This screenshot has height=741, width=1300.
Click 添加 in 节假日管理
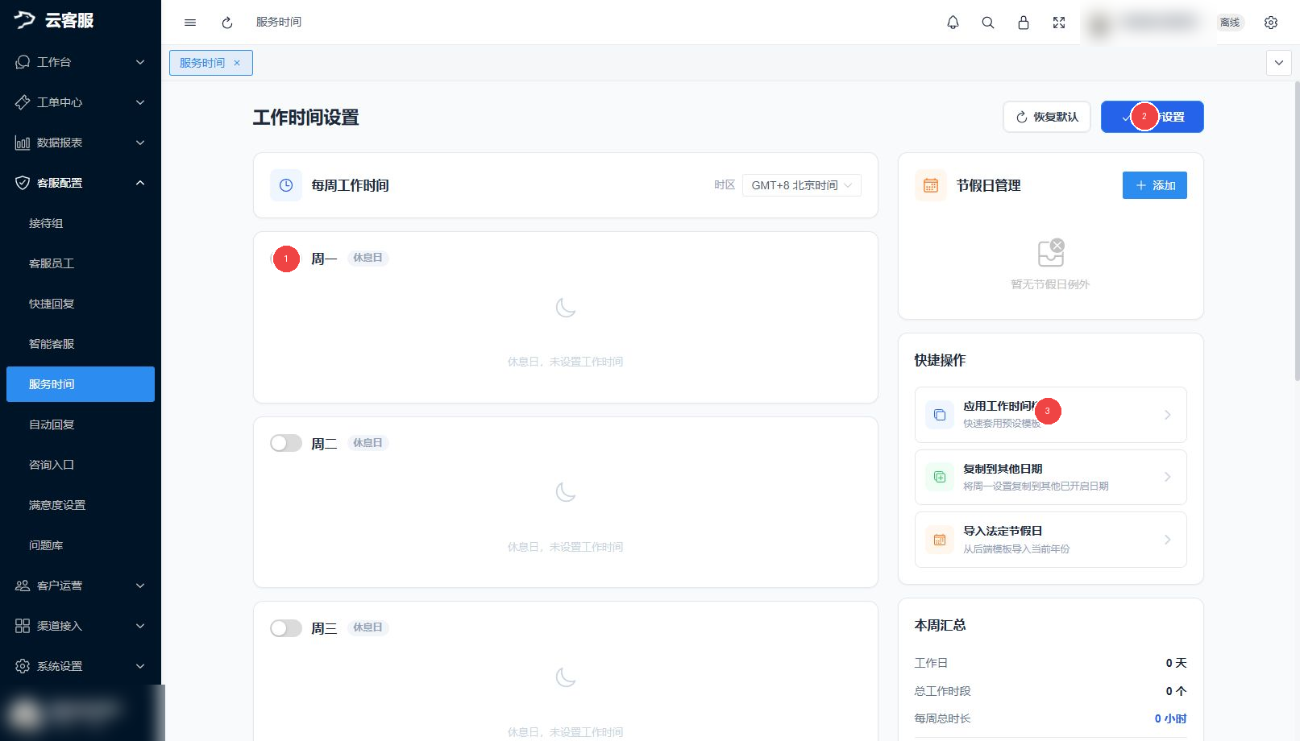[x=1155, y=185]
